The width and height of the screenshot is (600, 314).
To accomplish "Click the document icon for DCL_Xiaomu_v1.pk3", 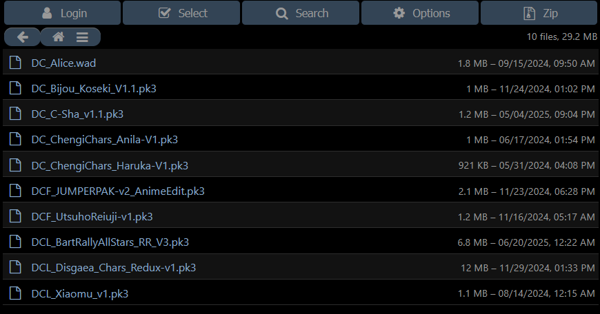I will point(15,293).
